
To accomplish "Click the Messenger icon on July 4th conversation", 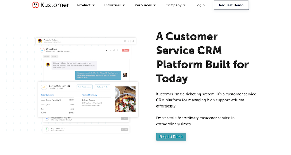I will coord(47,119).
